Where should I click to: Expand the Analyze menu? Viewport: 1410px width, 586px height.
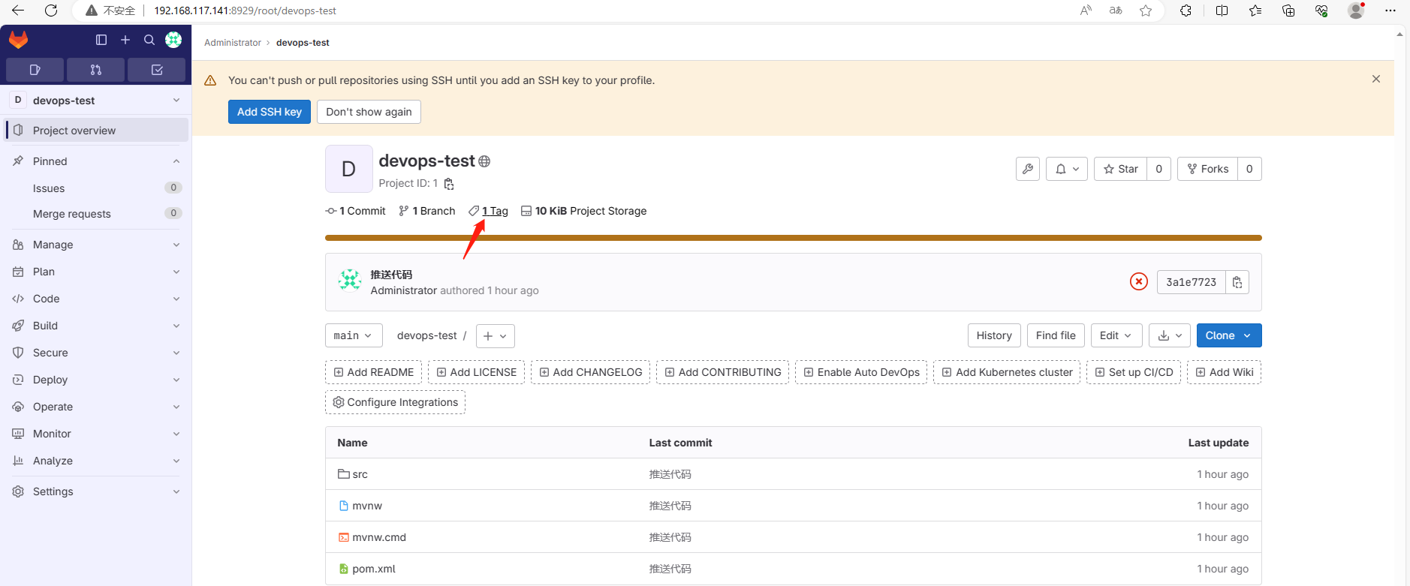96,461
